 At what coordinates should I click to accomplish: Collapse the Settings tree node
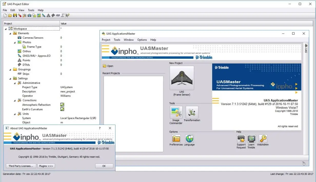[x=10, y=79]
